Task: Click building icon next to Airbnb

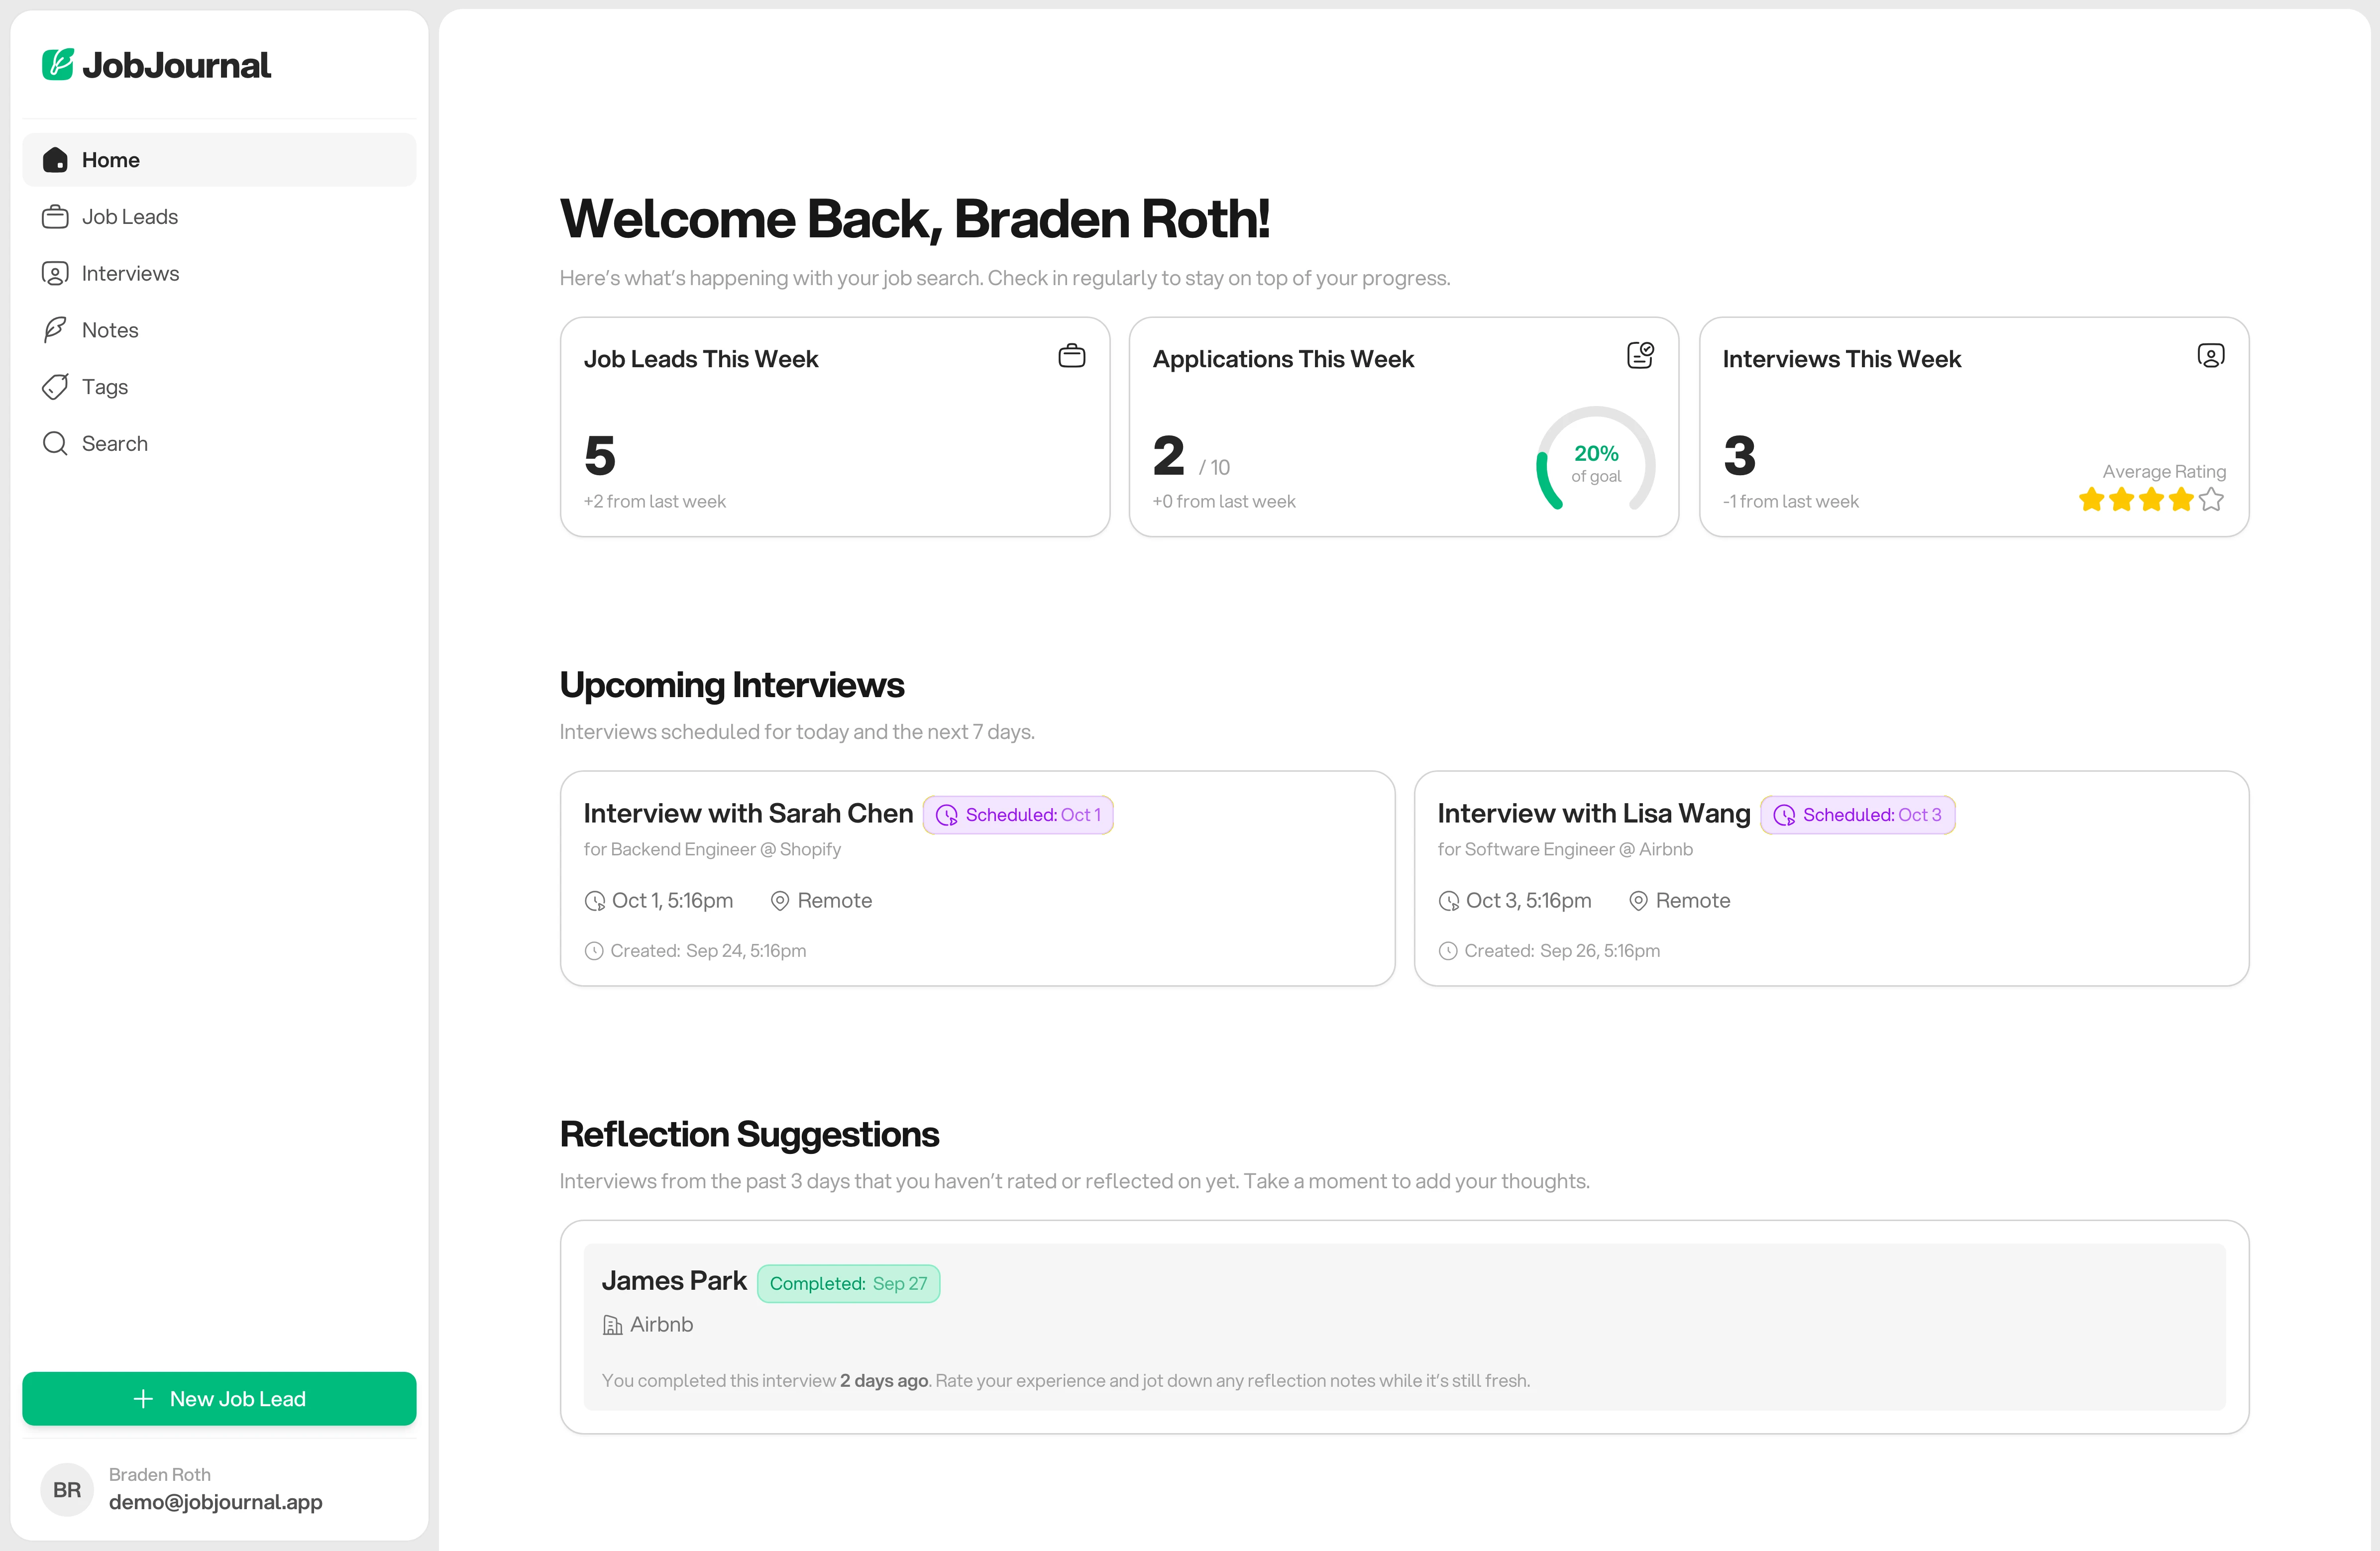Action: pyautogui.click(x=612, y=1326)
